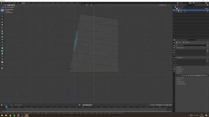Click the outliner search field
Image resolution: width=209 pixels, height=117 pixels.
pos(190,5)
